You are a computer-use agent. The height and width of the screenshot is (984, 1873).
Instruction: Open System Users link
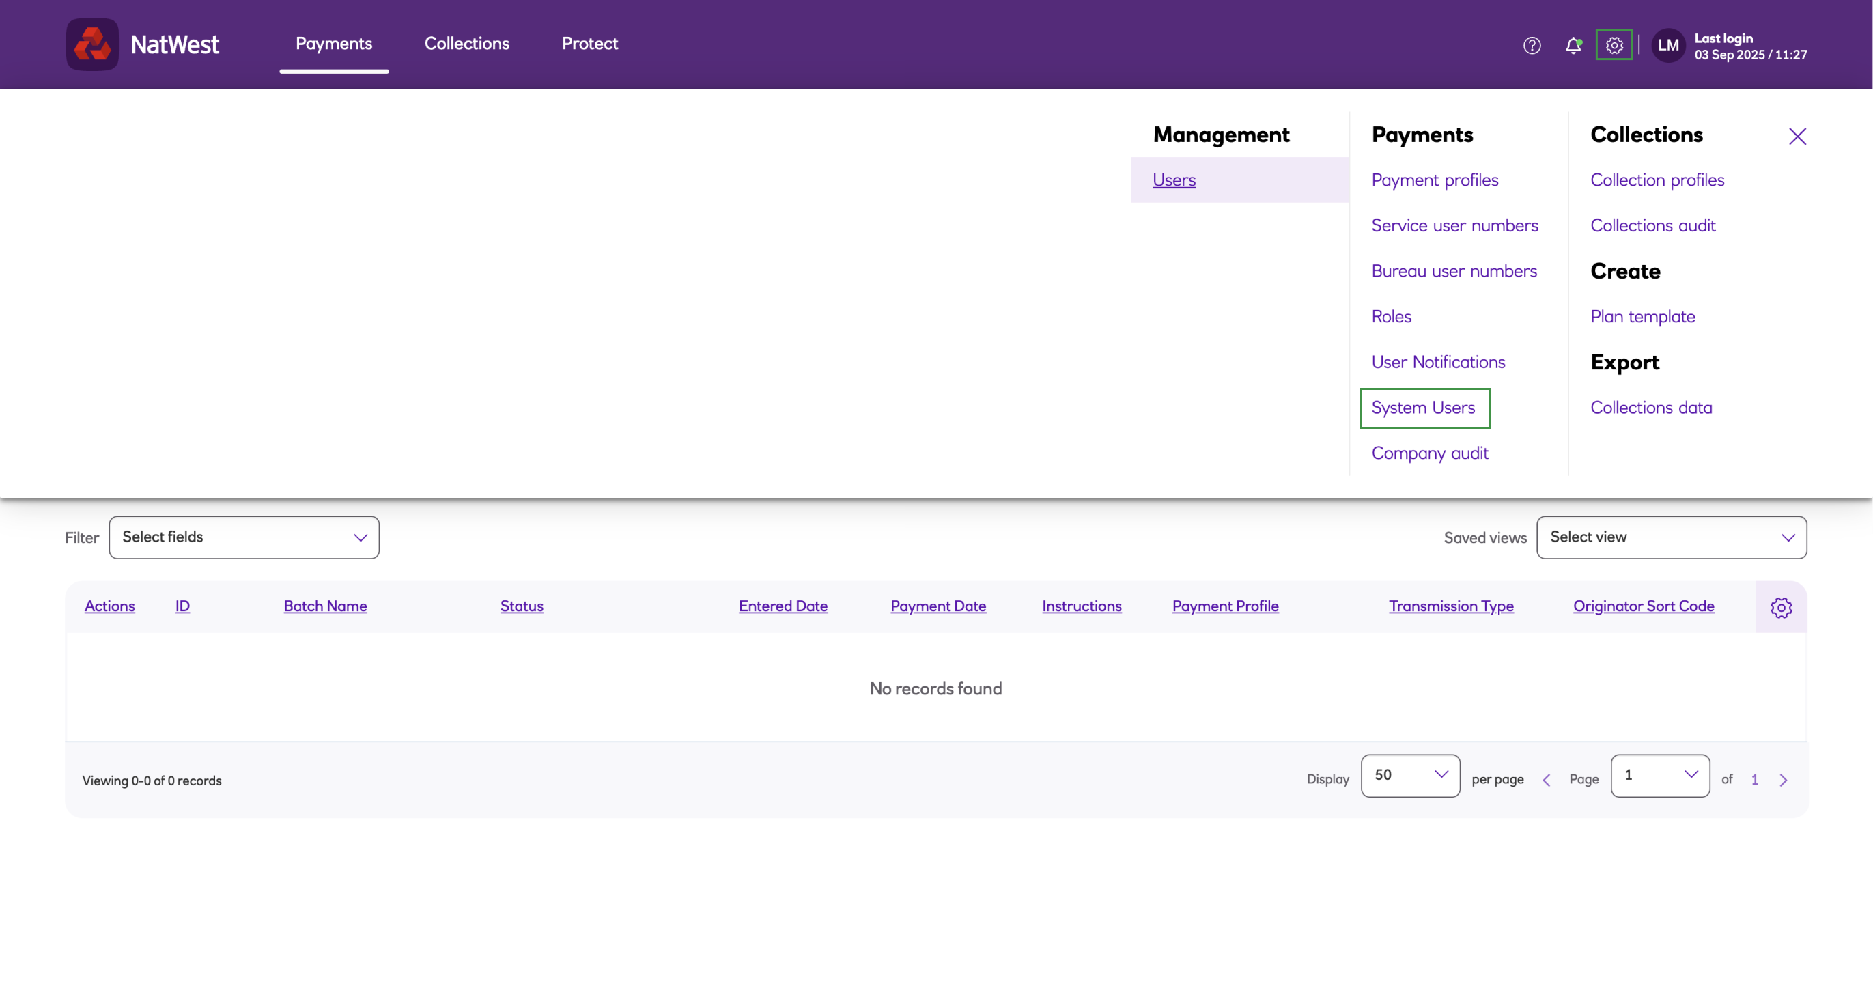1423,408
